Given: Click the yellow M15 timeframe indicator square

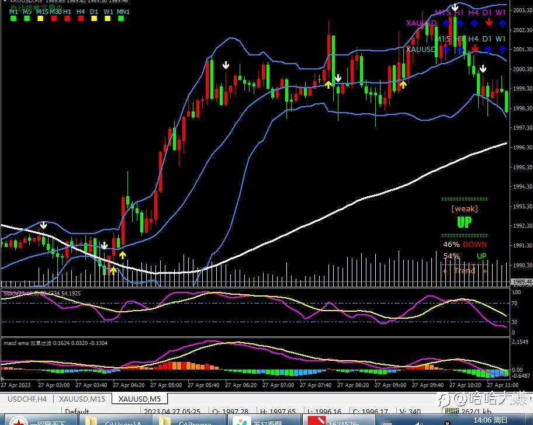Looking at the screenshot, I should [x=40, y=19].
